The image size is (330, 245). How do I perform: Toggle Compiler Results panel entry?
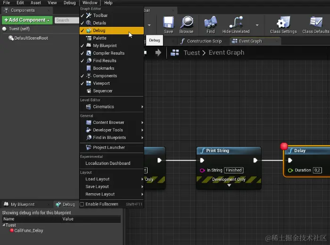point(112,53)
